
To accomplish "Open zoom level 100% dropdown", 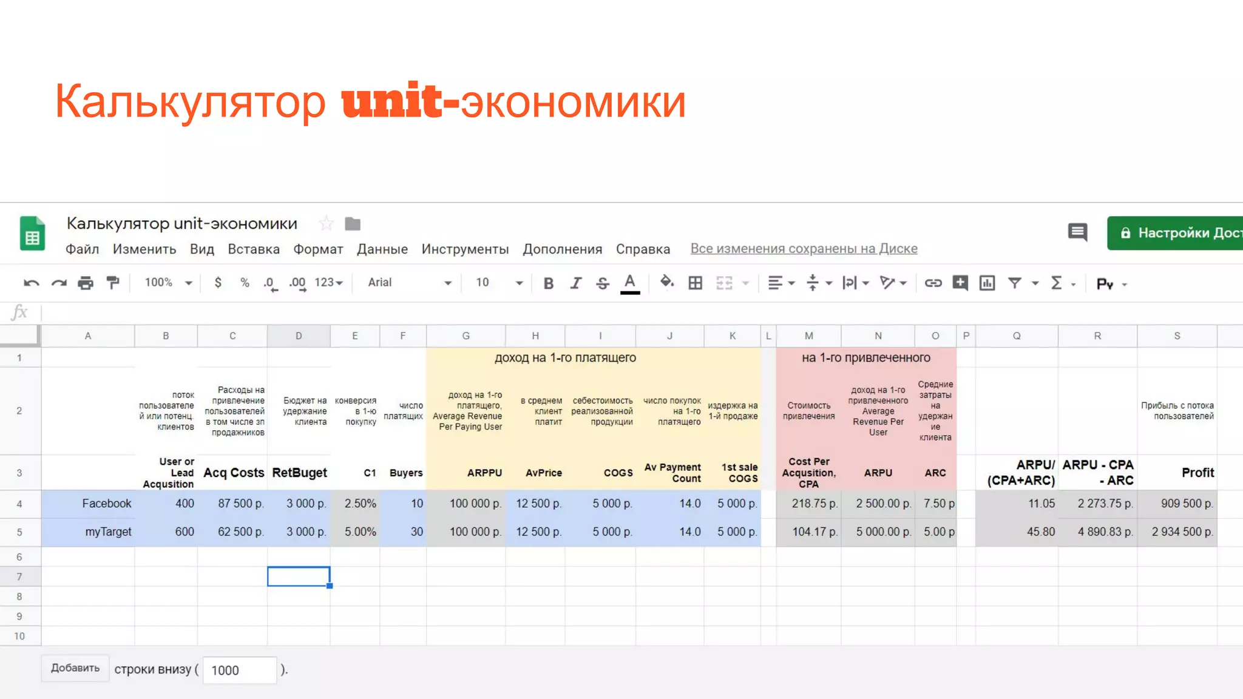I will click(x=168, y=283).
